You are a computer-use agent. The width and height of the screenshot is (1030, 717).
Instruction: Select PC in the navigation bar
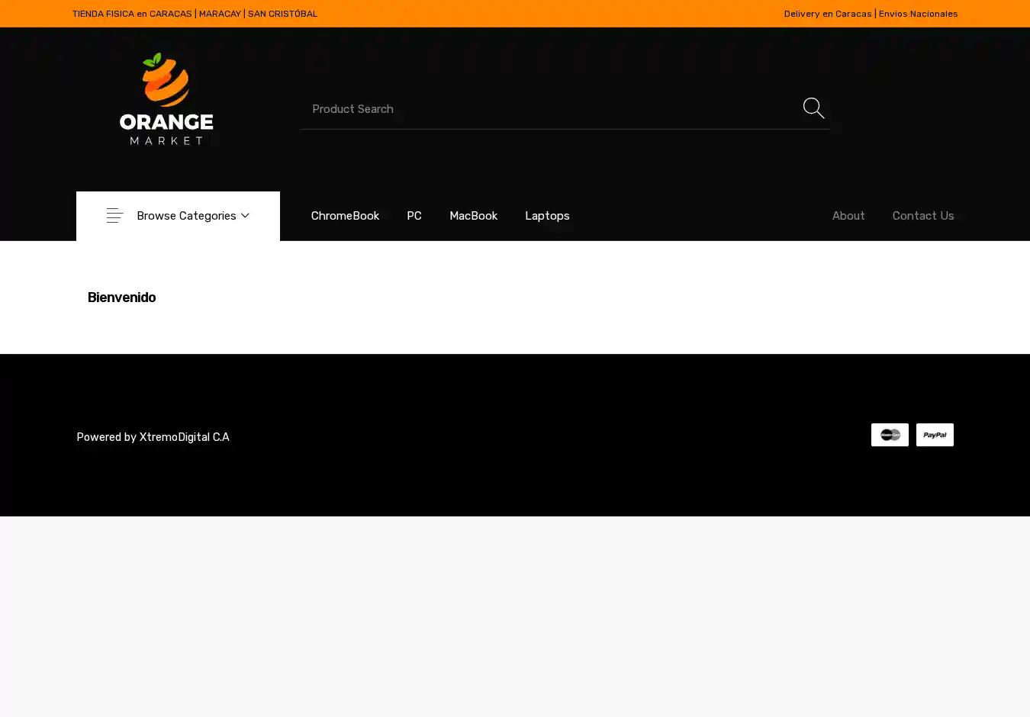coord(414,216)
